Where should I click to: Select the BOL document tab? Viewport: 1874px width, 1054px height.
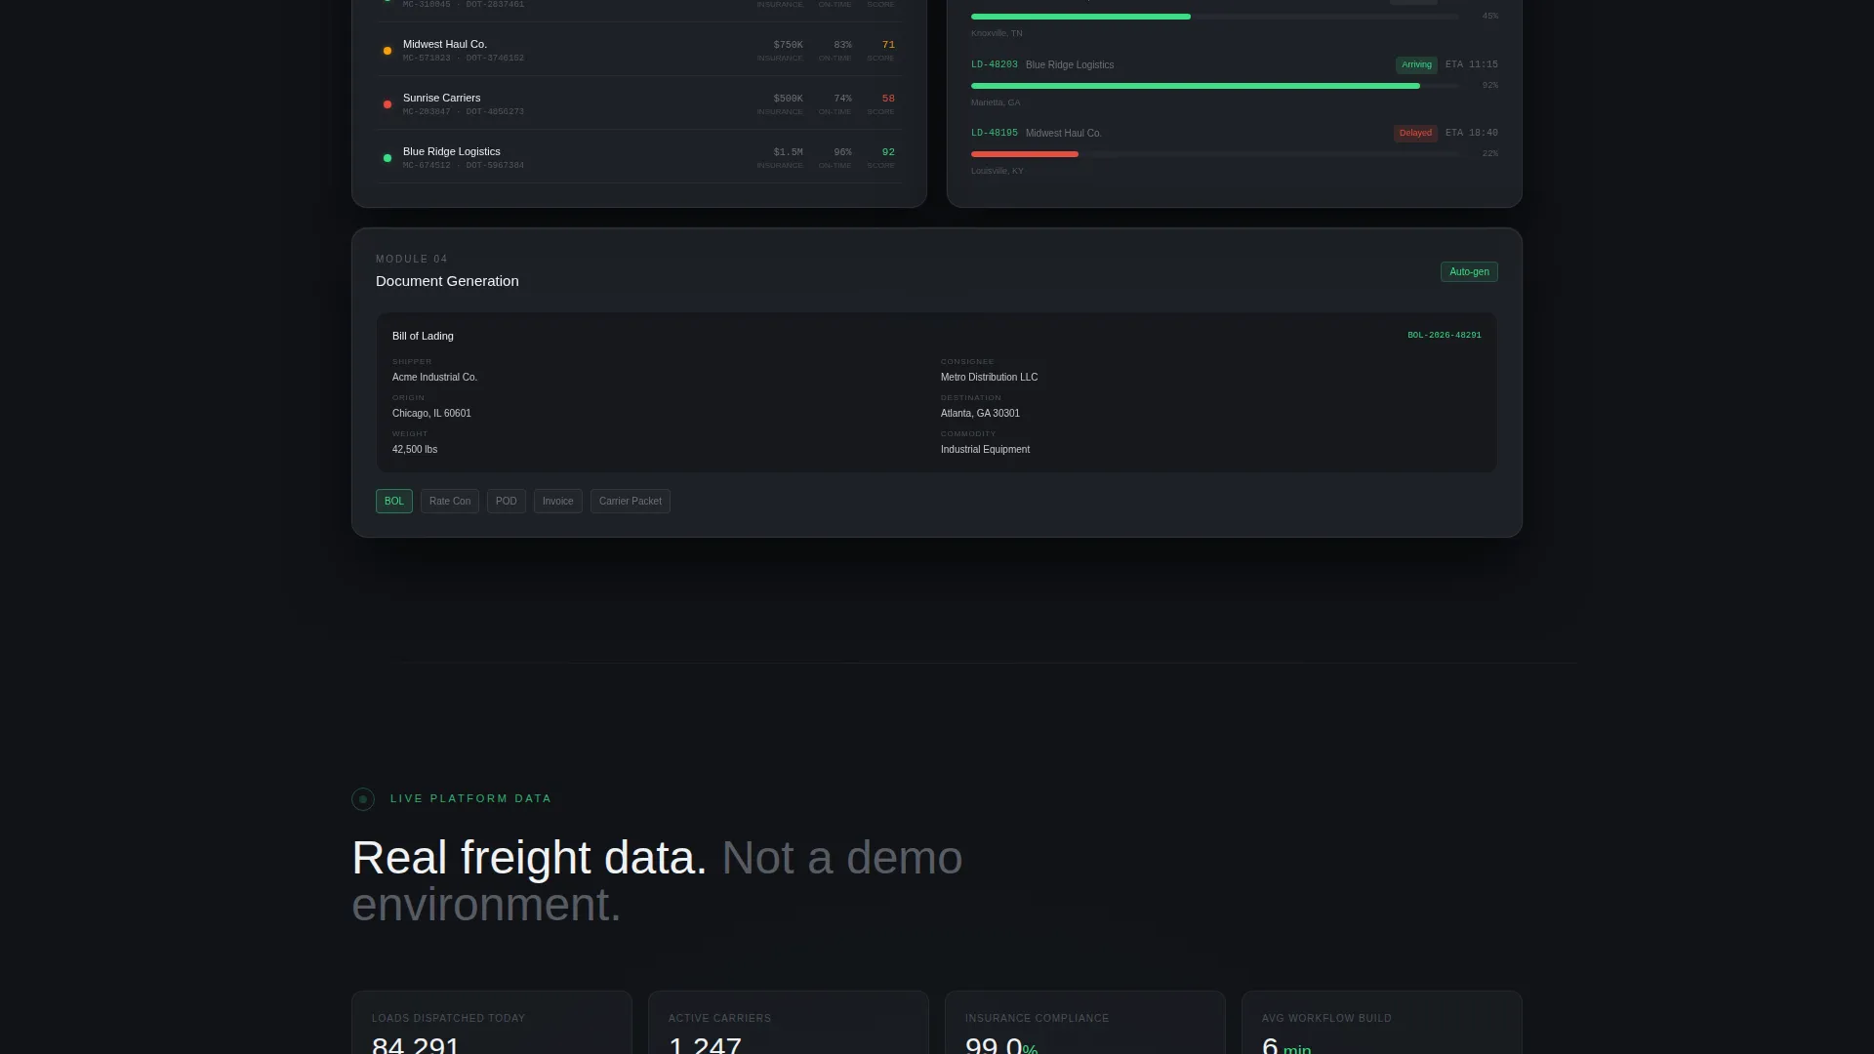click(394, 502)
